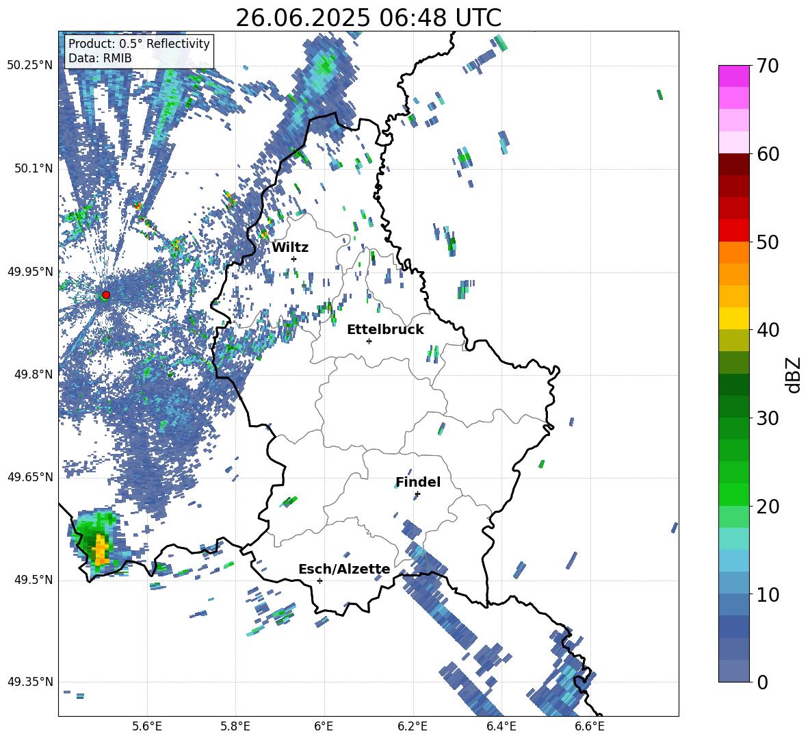Click the colorbar tick label 40

pyautogui.click(x=768, y=330)
